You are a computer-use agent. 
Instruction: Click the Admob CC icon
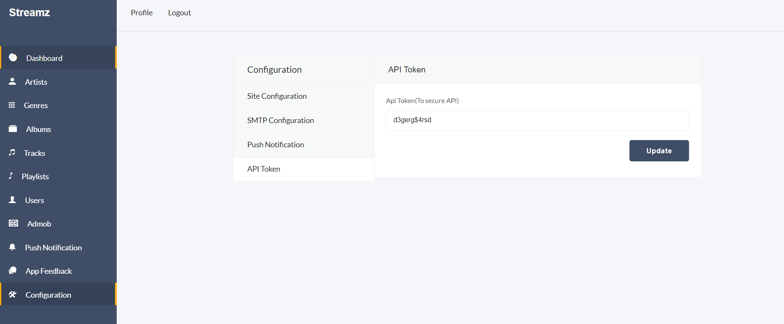pos(13,224)
